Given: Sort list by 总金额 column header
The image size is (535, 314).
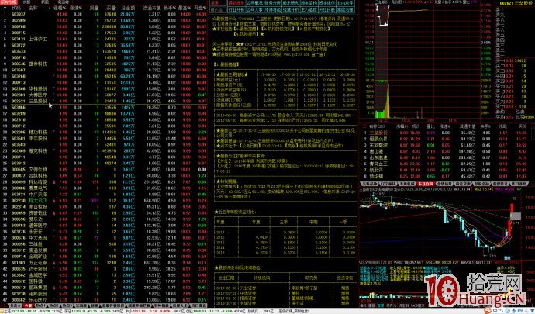Looking at the screenshot, I should [126, 8].
